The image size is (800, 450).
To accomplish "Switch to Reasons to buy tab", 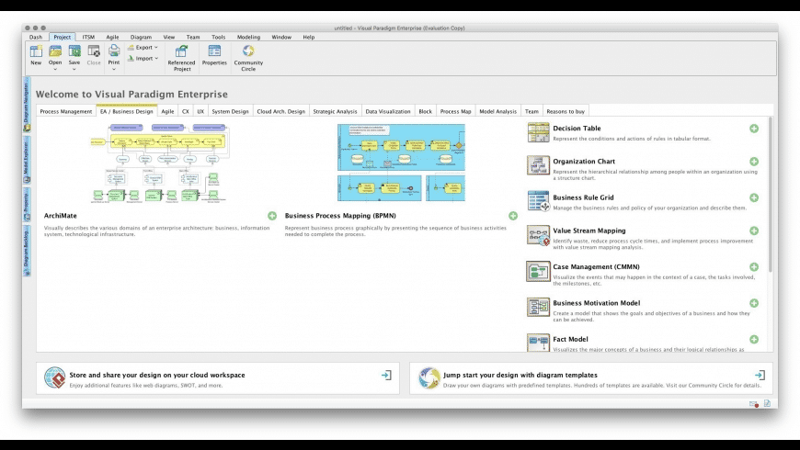I will point(566,111).
